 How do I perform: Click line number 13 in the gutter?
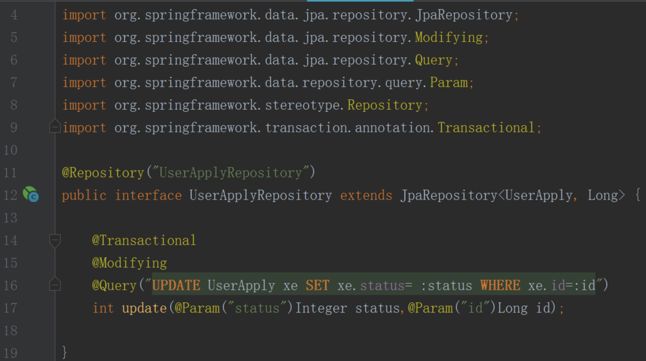point(11,218)
